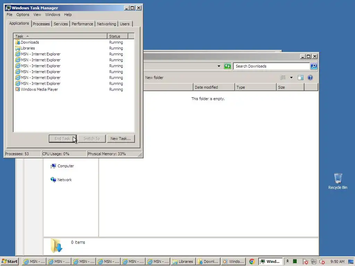Screen dimensions: 355x266
Task: Click the Task Manager taskbar button
Action: (270, 261)
